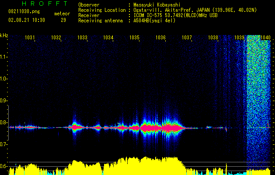Click the 'Receiving Location' field label
The height and width of the screenshot is (175, 275).
coord(102,10)
